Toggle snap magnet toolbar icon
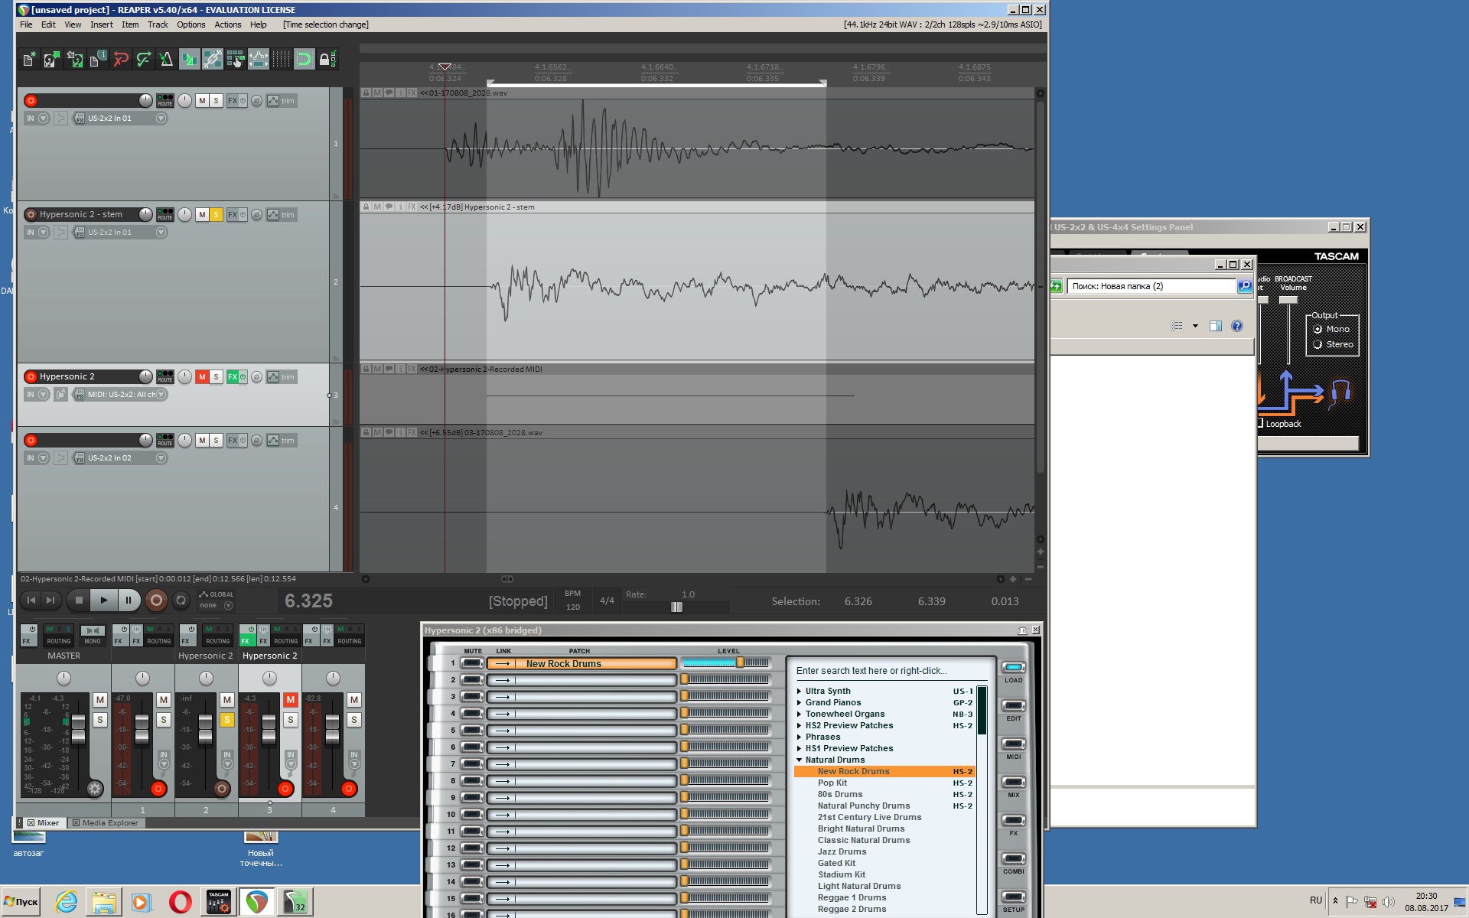 coord(304,60)
